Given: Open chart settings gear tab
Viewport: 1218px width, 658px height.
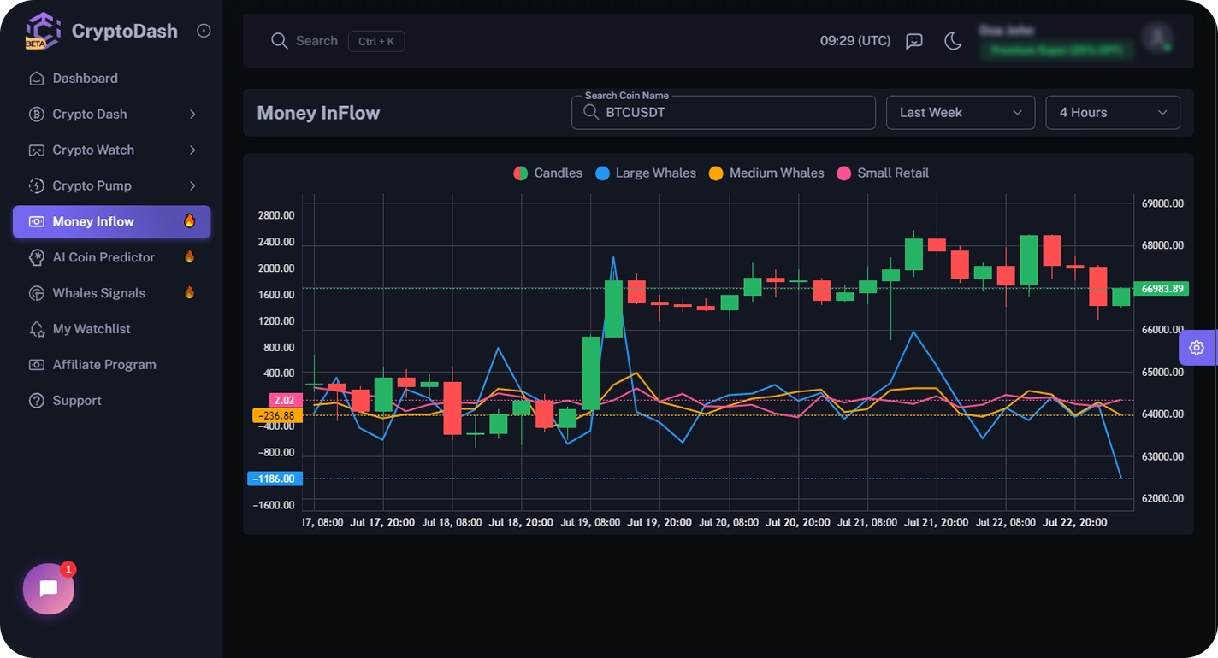Looking at the screenshot, I should (1197, 348).
